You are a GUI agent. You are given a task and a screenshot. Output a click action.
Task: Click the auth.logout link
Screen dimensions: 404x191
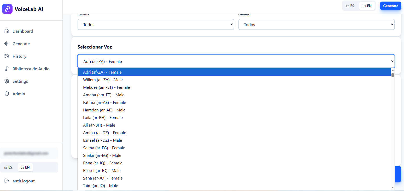click(23, 181)
